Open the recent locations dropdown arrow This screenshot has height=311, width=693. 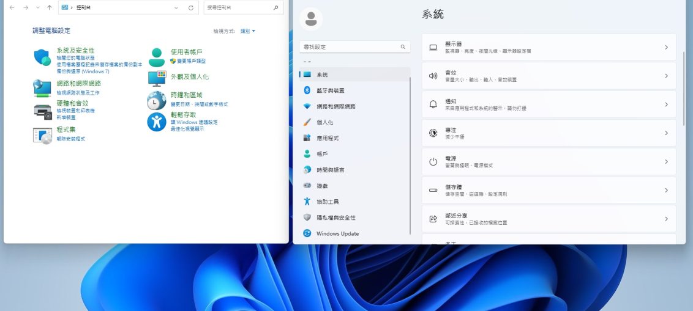38,8
